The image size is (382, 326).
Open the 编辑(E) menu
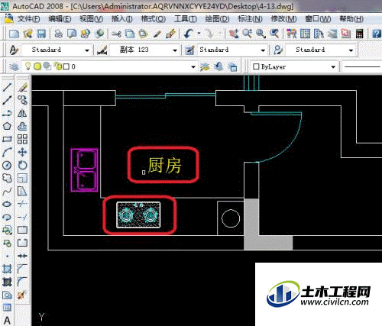tap(60, 19)
